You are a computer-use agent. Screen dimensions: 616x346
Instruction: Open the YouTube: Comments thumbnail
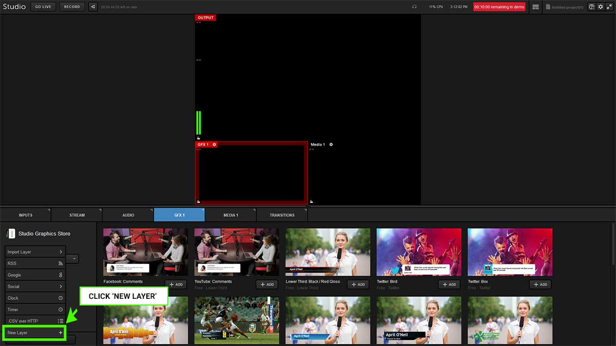click(x=237, y=252)
